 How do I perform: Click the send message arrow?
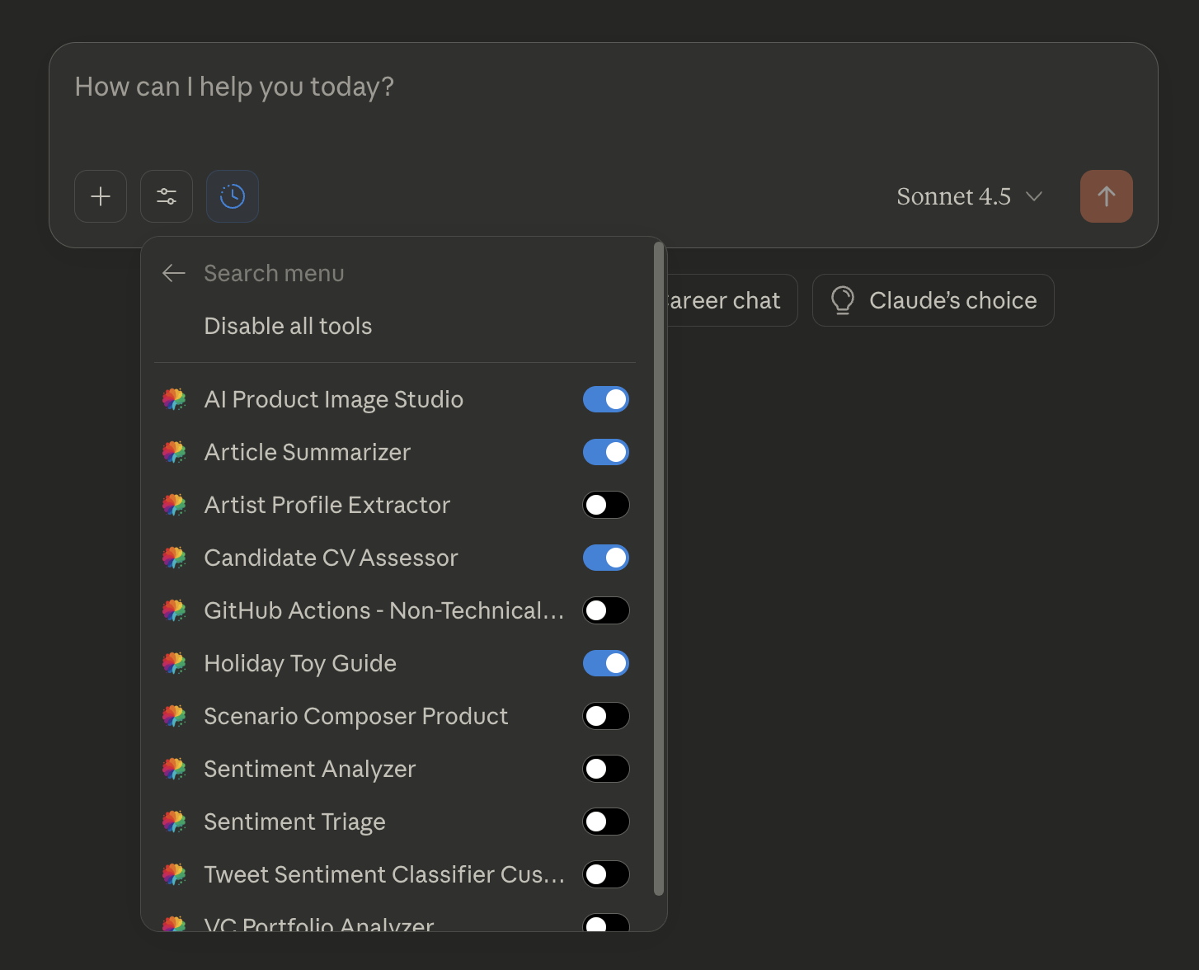click(1106, 195)
